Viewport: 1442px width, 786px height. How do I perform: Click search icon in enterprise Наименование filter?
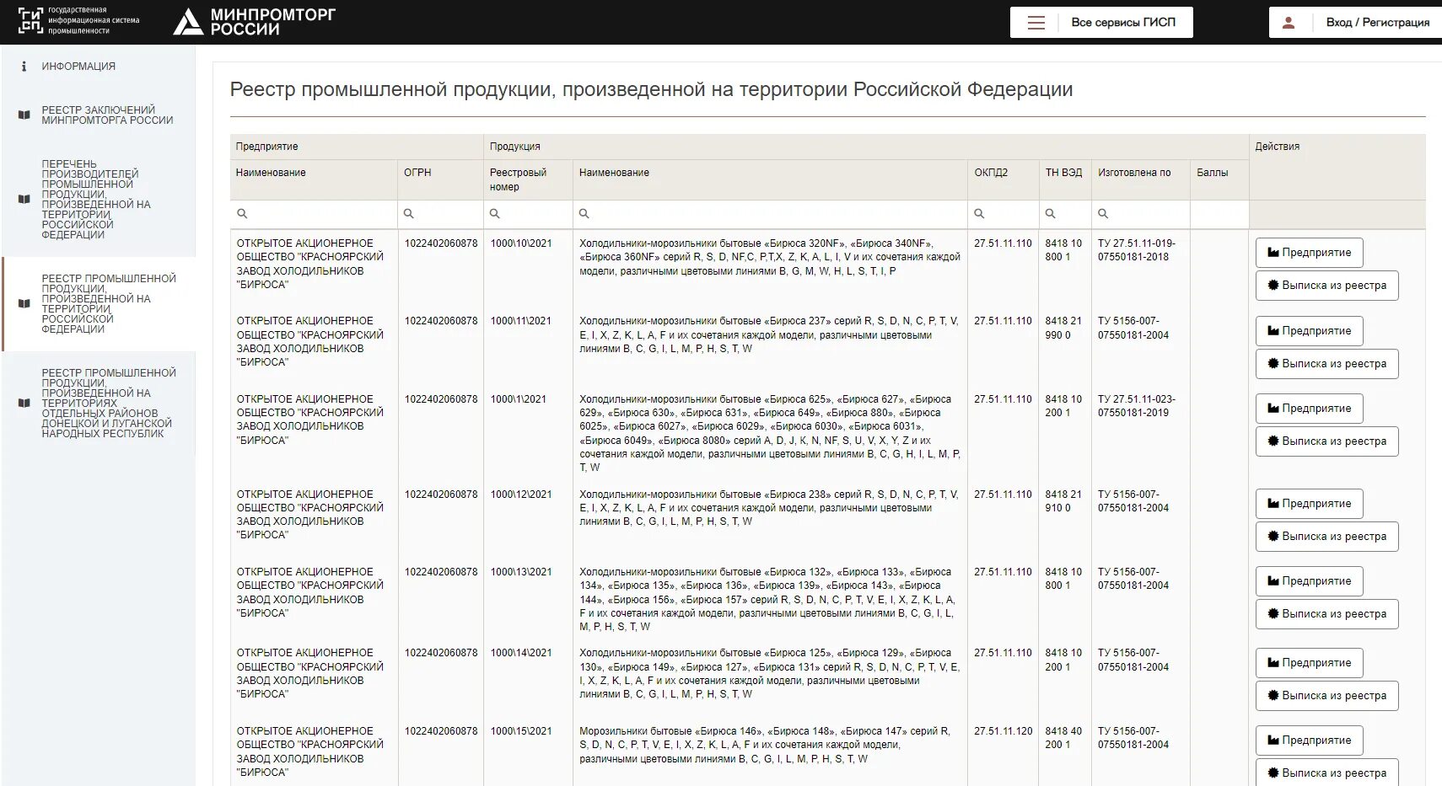tap(242, 214)
